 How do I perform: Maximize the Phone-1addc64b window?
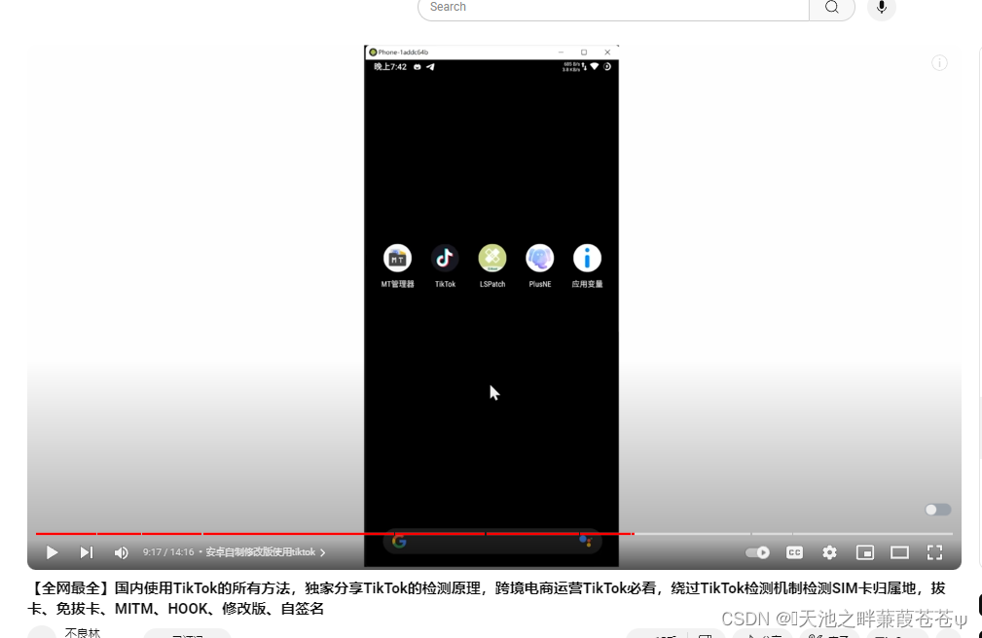[584, 52]
